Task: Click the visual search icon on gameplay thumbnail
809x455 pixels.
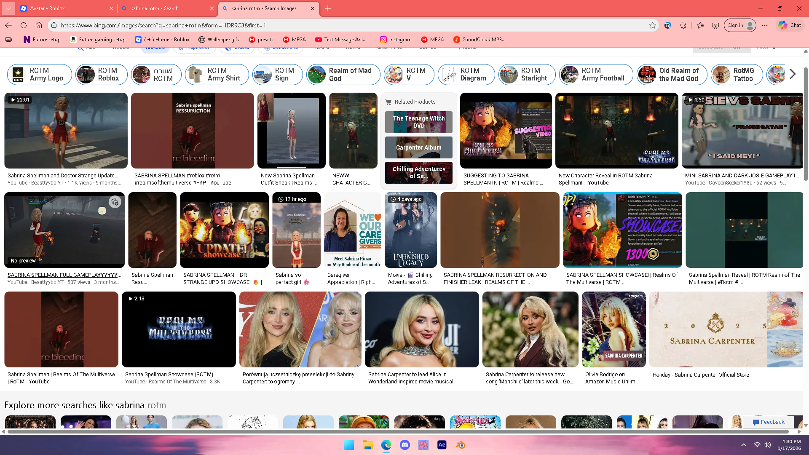Action: click(115, 202)
